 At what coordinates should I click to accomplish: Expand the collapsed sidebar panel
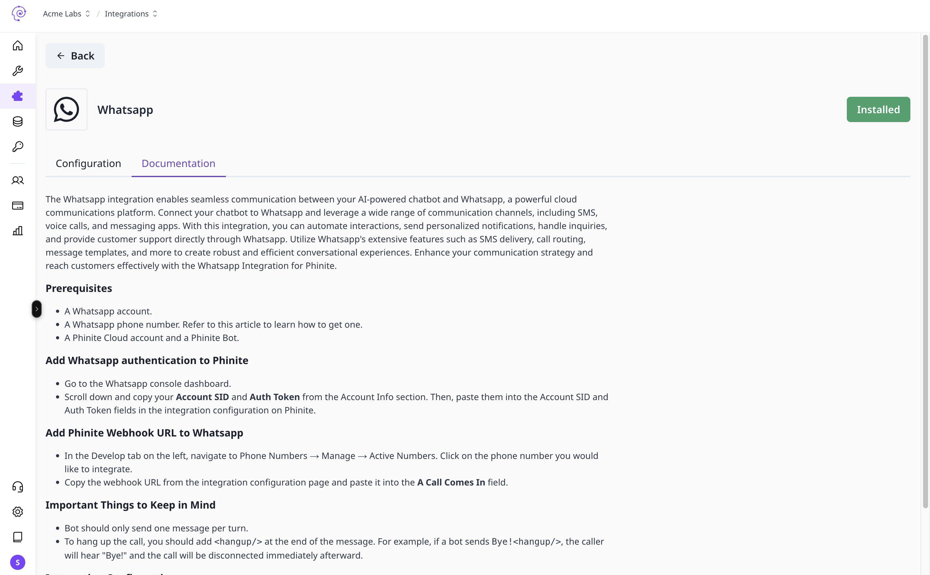coord(36,309)
